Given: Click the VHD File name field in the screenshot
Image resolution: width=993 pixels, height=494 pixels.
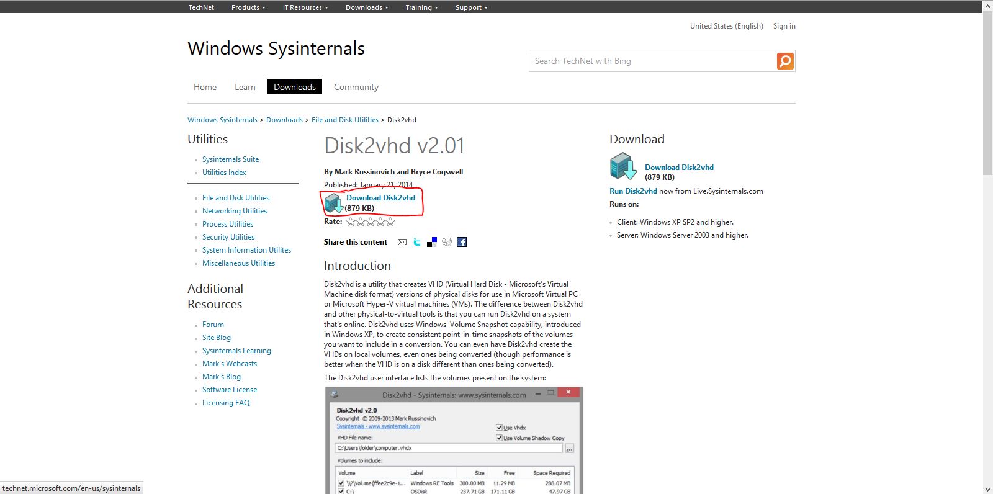Looking at the screenshot, I should pyautogui.click(x=449, y=448).
